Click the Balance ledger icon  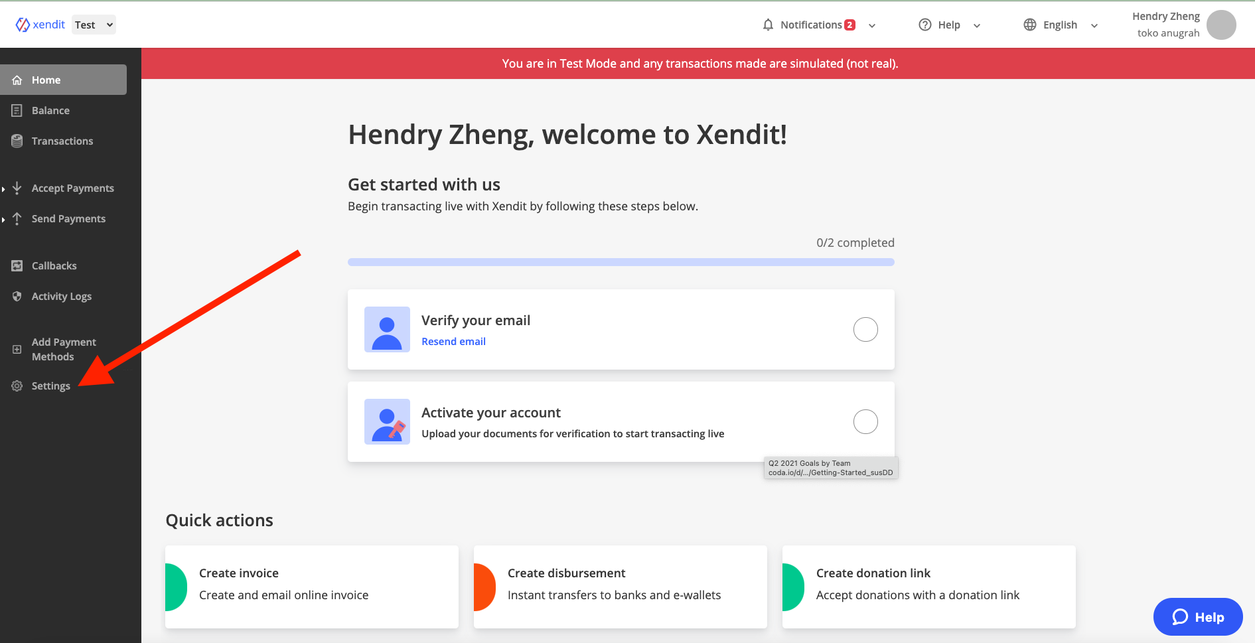click(17, 110)
